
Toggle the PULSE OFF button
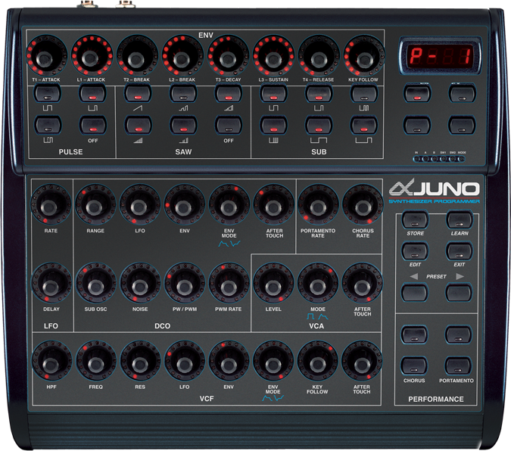pyautogui.click(x=93, y=125)
